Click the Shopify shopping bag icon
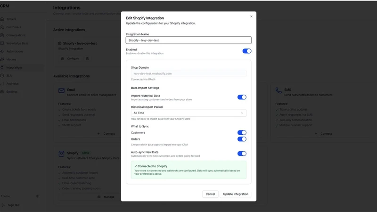Image resolution: width=377 pixels, height=212 pixels. [61, 154]
